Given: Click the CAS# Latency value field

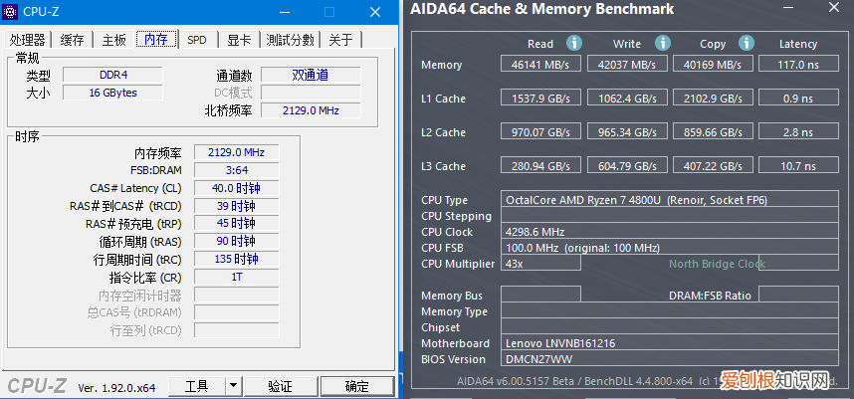Looking at the screenshot, I should coord(236,188).
